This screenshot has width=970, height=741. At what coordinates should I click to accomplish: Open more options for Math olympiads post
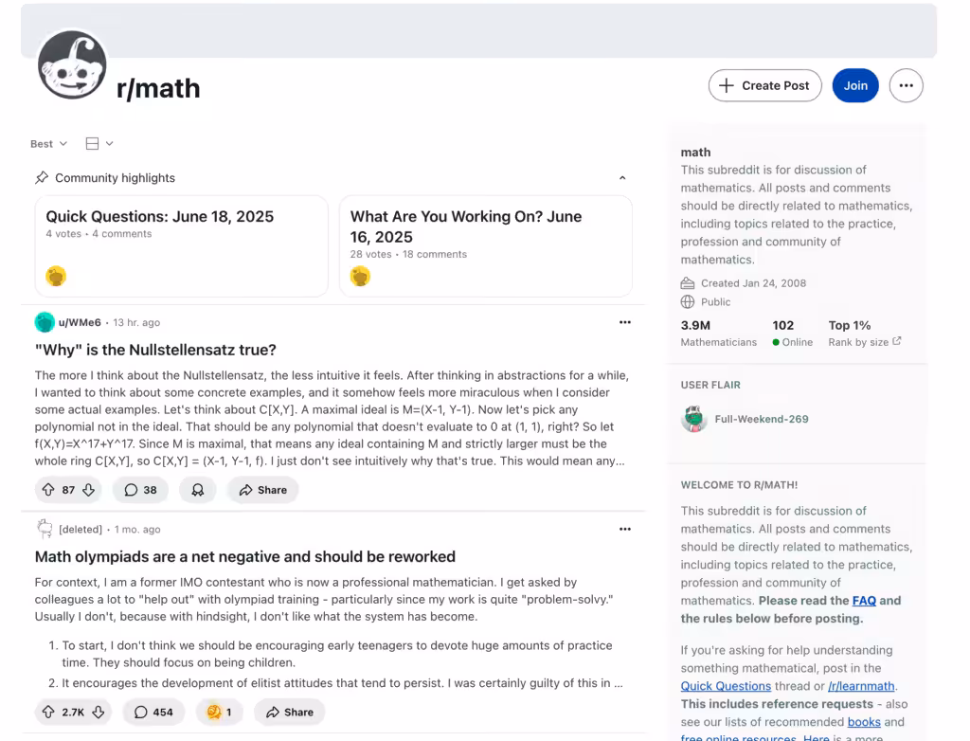[624, 529]
